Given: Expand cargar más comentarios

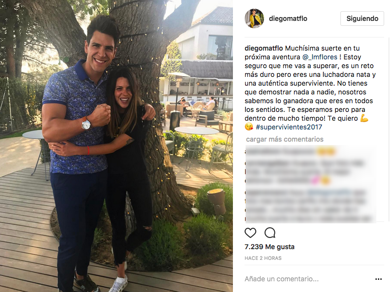Looking at the screenshot, I should coord(285,139).
